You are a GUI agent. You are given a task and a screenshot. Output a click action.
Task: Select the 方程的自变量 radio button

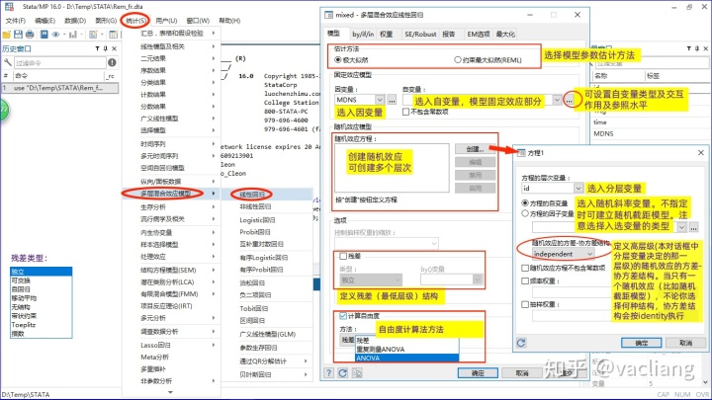(x=525, y=203)
